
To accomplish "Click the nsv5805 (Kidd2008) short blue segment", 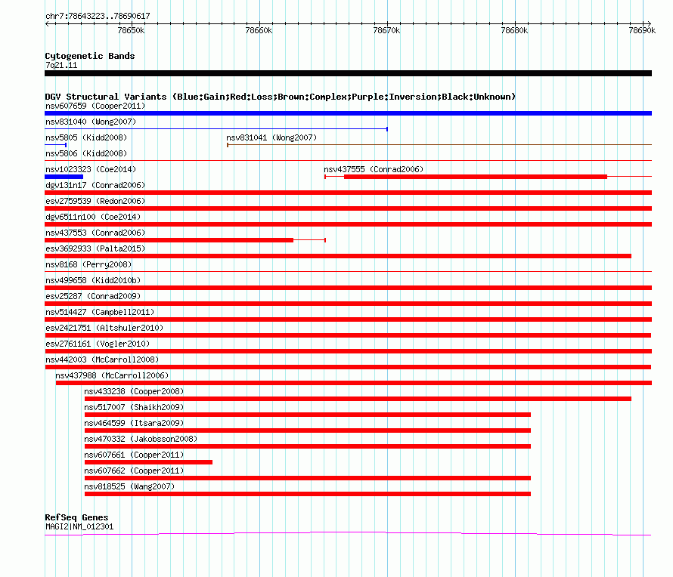I will 55,145.
